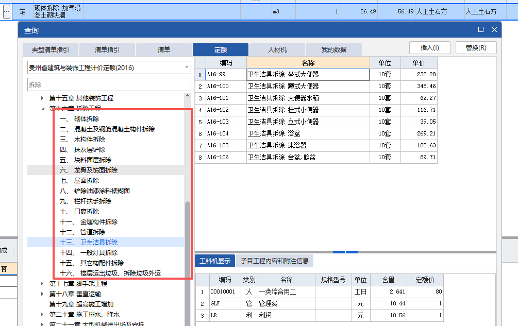Click the 名称 column header
This screenshot has width=518, height=326.
308,63
